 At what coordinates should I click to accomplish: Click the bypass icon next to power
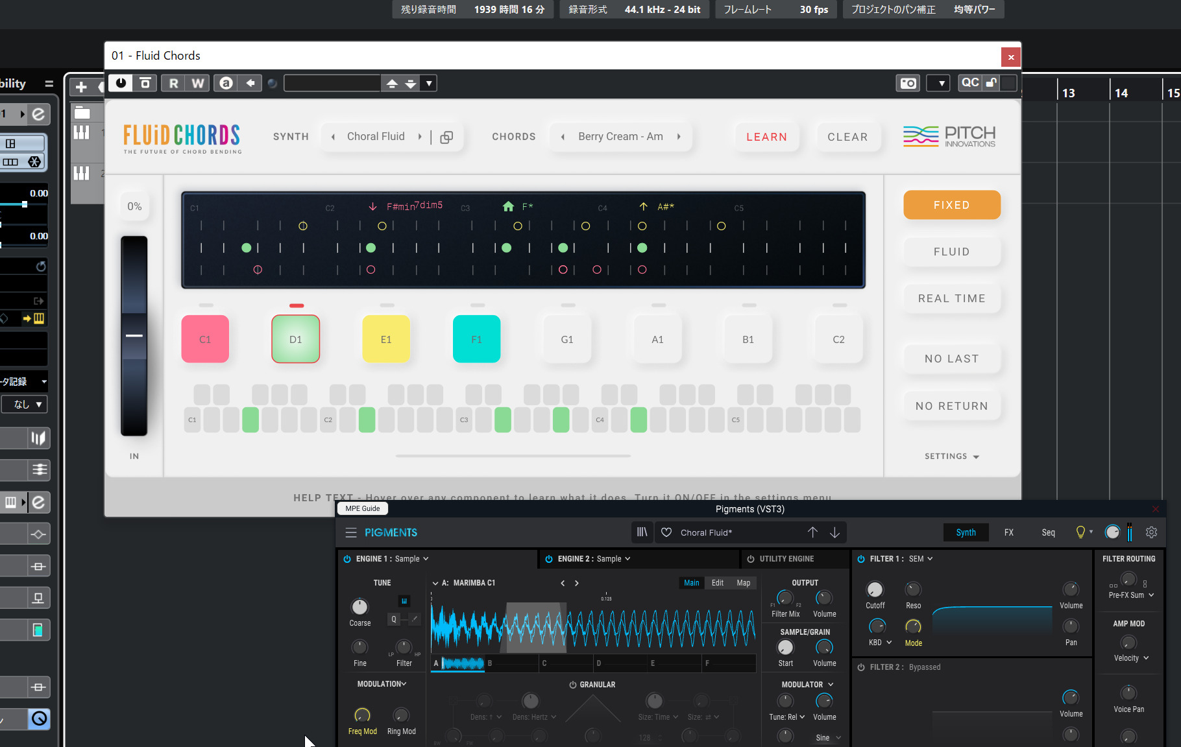[145, 83]
